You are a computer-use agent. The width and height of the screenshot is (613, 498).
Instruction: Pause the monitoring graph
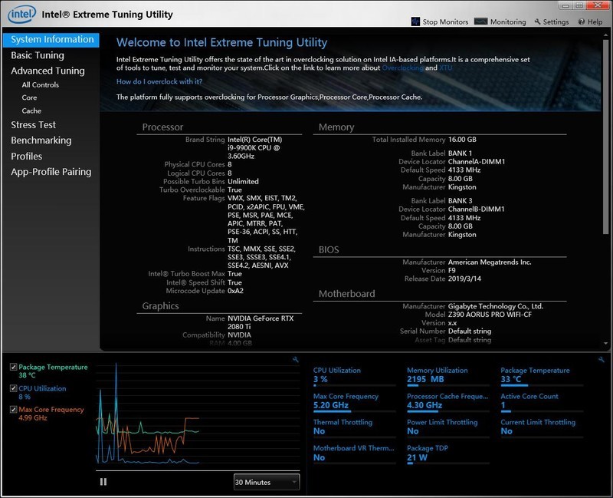pos(103,482)
